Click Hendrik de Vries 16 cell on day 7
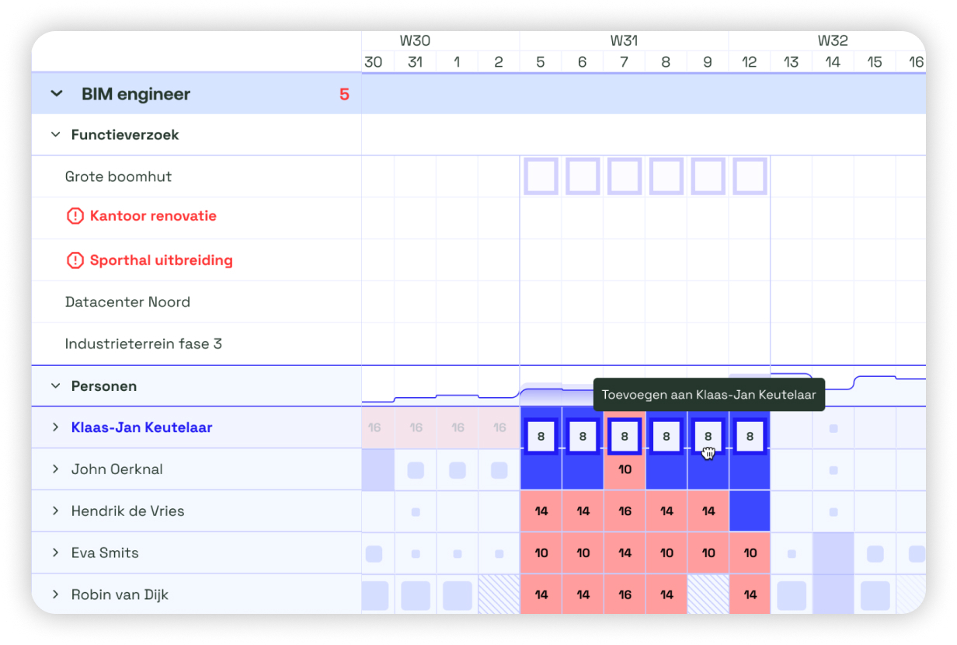This screenshot has height=645, width=957. click(625, 511)
